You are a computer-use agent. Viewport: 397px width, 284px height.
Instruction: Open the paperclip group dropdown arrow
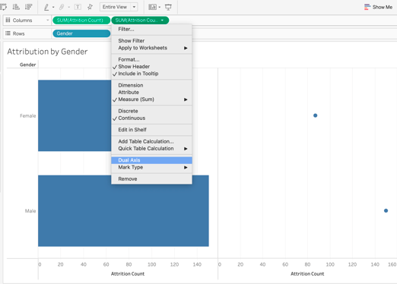(68, 8)
